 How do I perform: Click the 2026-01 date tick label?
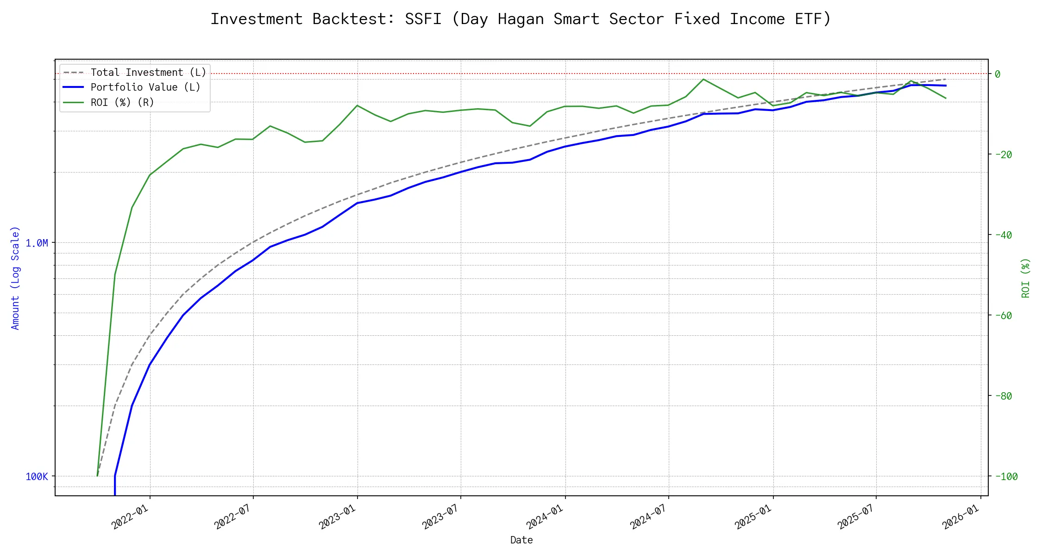961,516
